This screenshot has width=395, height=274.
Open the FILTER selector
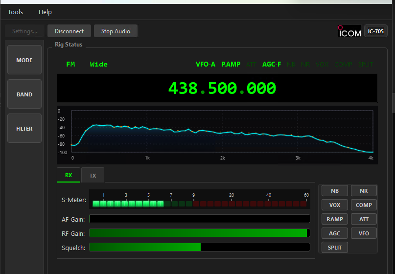(x=24, y=128)
